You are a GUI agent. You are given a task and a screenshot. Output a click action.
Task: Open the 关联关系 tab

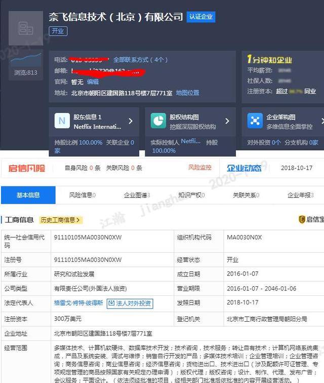coord(246,195)
